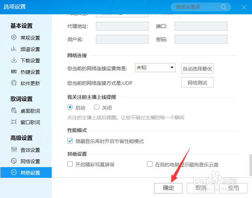Viewport: 252px width, 198px height.
Task: Click the 歌词设置 section heading
Action: click(x=21, y=99)
